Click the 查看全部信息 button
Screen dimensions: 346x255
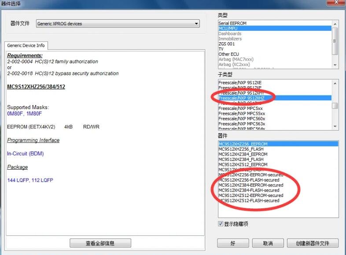pos(100,243)
